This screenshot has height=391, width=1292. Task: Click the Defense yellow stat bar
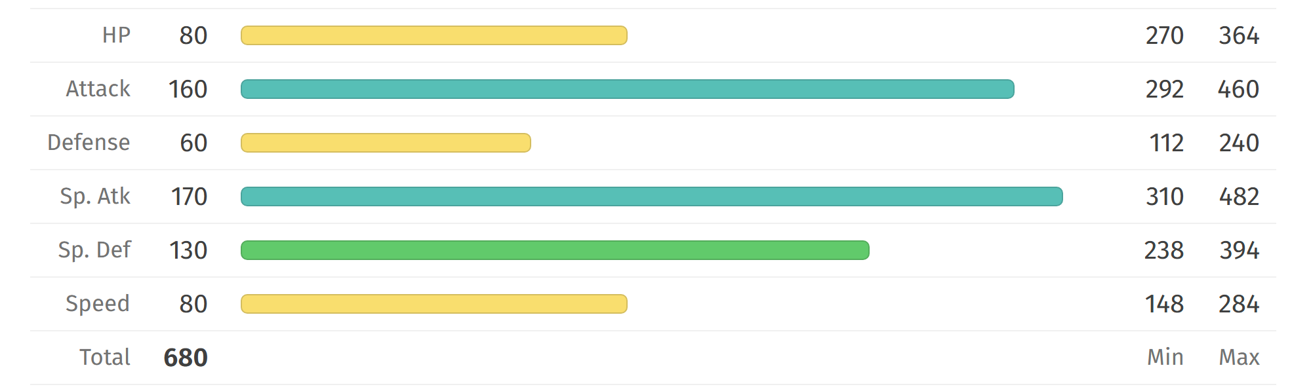(386, 143)
